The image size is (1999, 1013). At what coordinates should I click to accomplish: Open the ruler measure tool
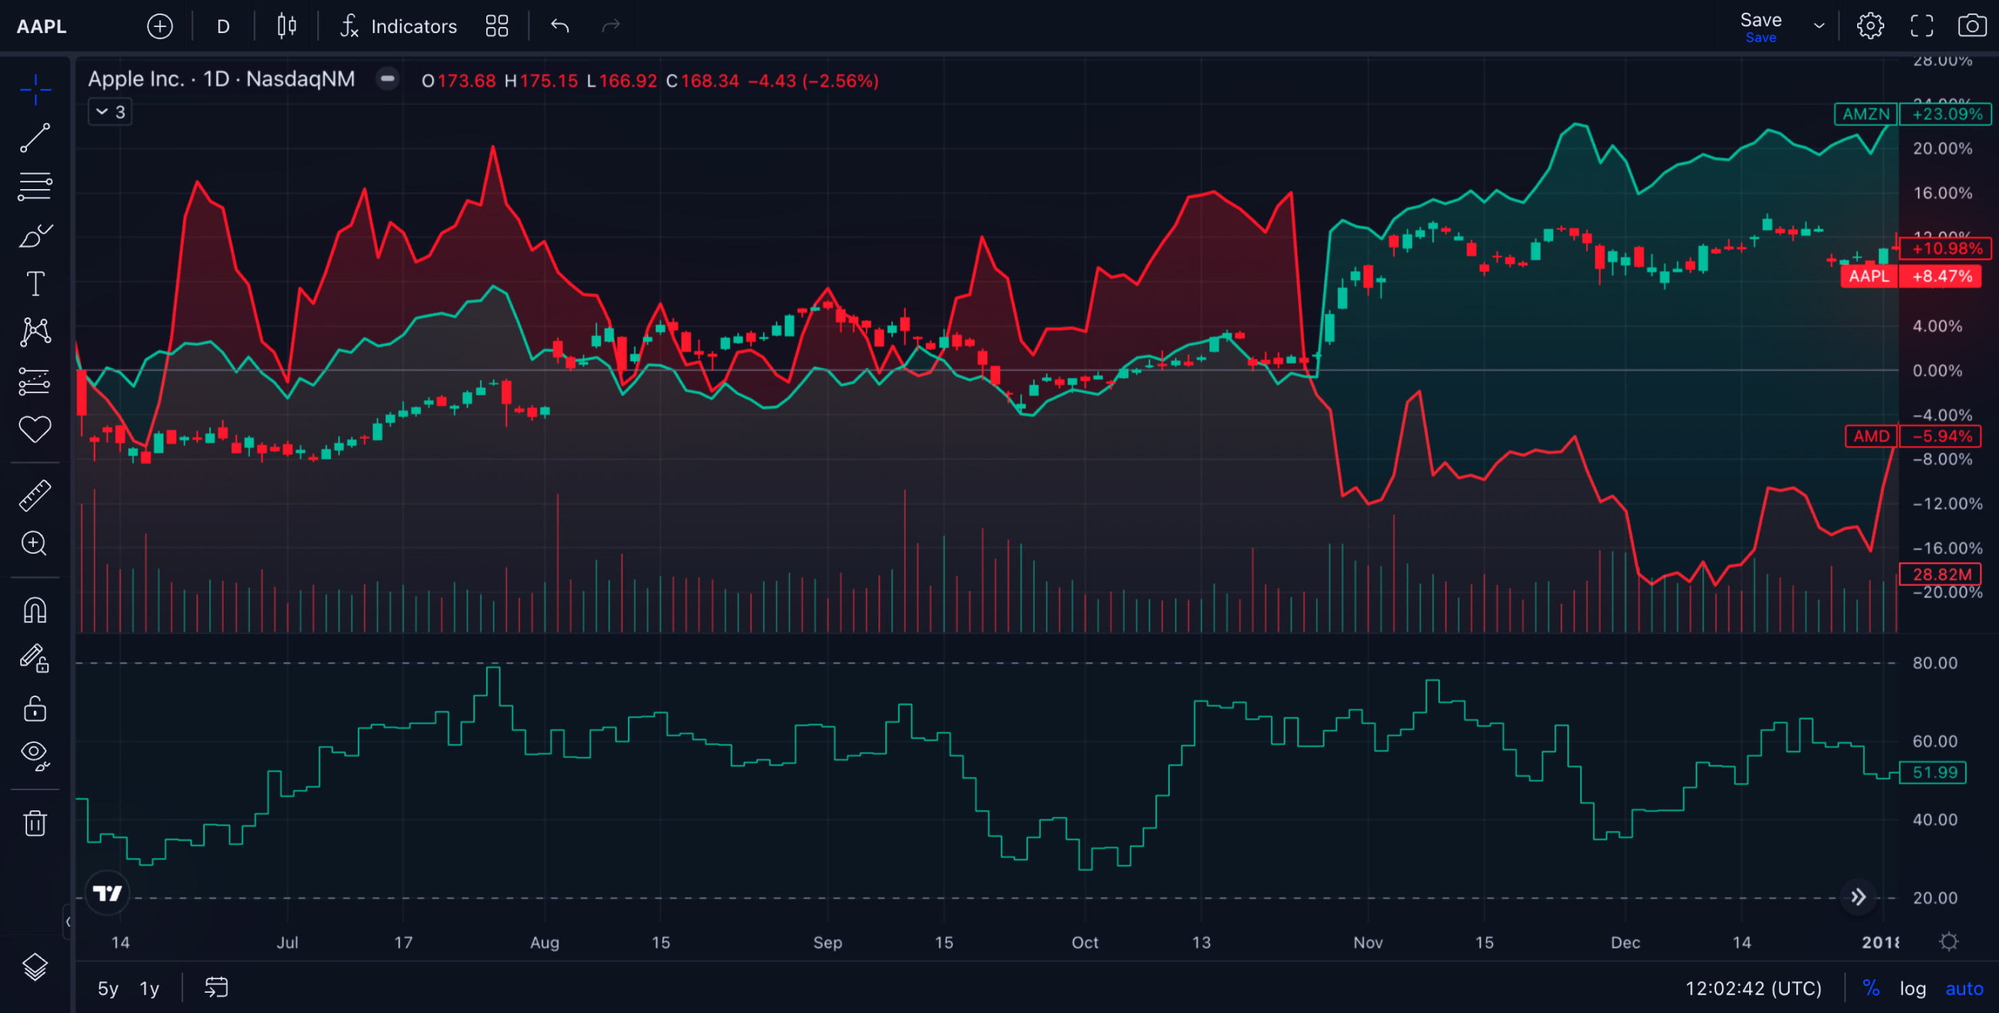[x=35, y=495]
